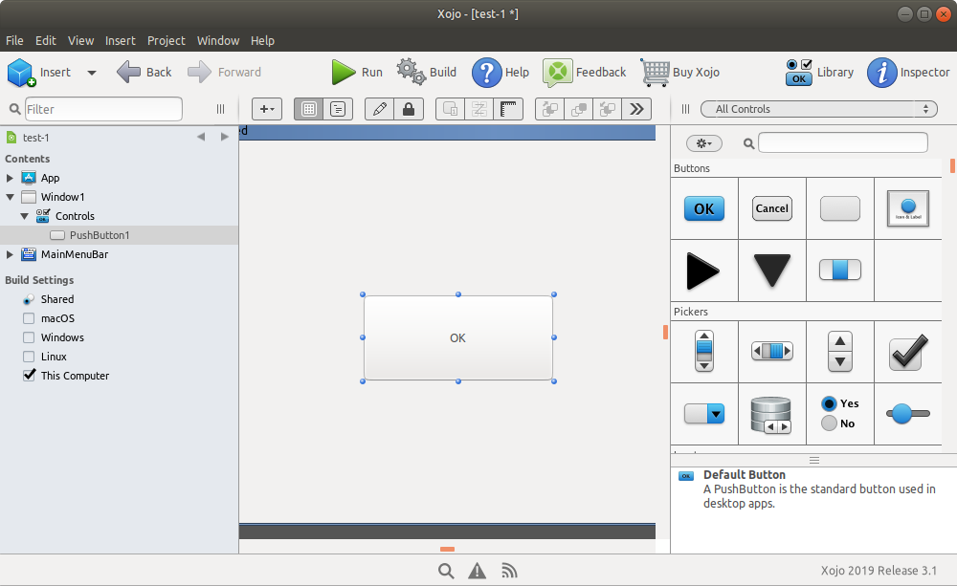Click the Buy Xojo shopping cart
Image resolution: width=957 pixels, height=586 pixels.
coord(656,73)
